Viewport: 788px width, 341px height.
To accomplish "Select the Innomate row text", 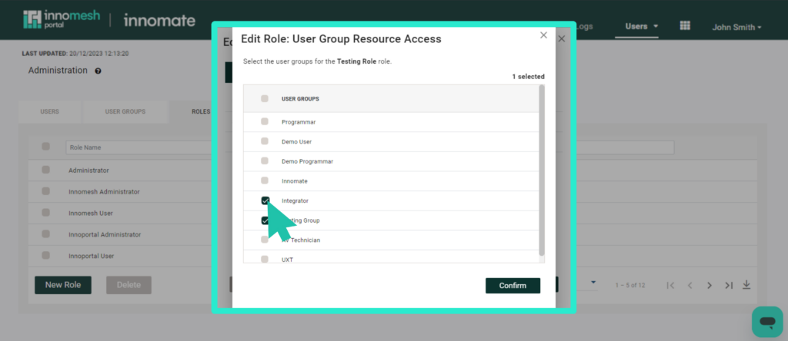I will point(295,181).
